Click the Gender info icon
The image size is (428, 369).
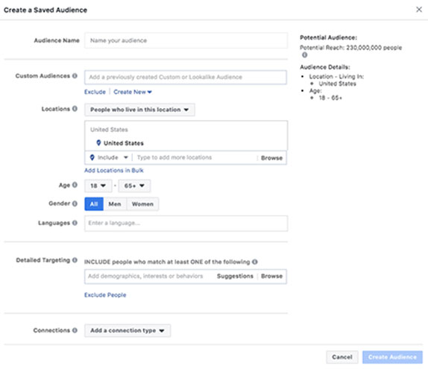coord(75,204)
